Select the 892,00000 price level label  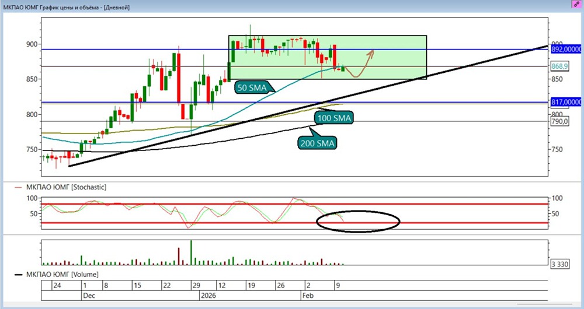coord(566,49)
